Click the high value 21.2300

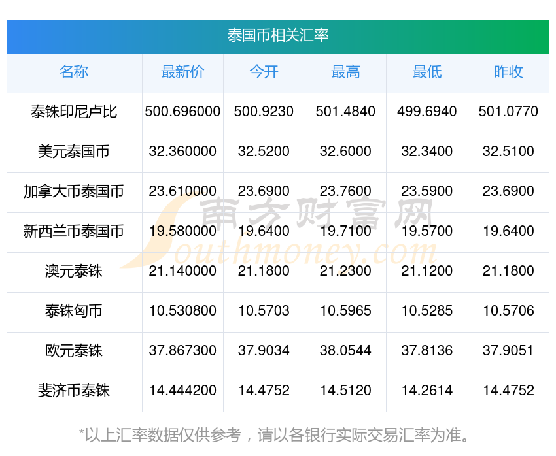[x=345, y=271]
